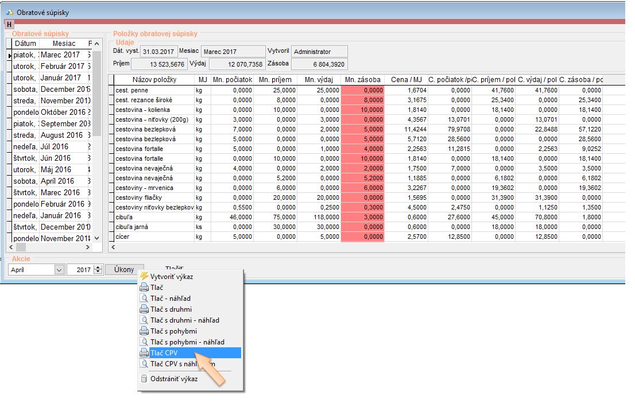Viewport: 635px width, 403px height.
Task: Click the printer icon for Tlač s druhmi
Action: pyautogui.click(x=144, y=309)
